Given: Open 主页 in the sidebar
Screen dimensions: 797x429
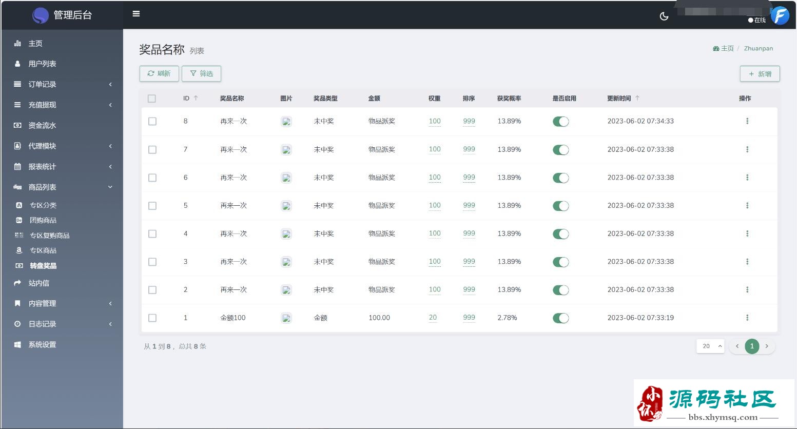Looking at the screenshot, I should coord(62,44).
